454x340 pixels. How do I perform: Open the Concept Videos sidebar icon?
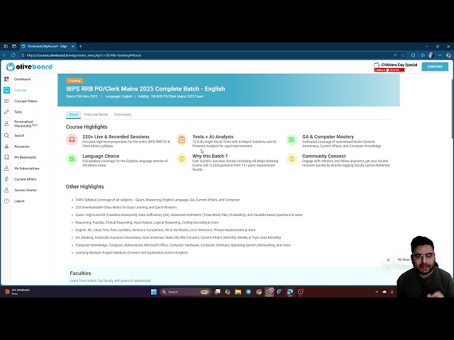click(x=6, y=101)
